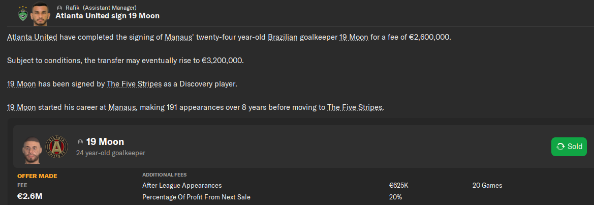The image size is (594, 205).
Task: Open the Manaus' link in the first sentence
Action: tap(178, 38)
